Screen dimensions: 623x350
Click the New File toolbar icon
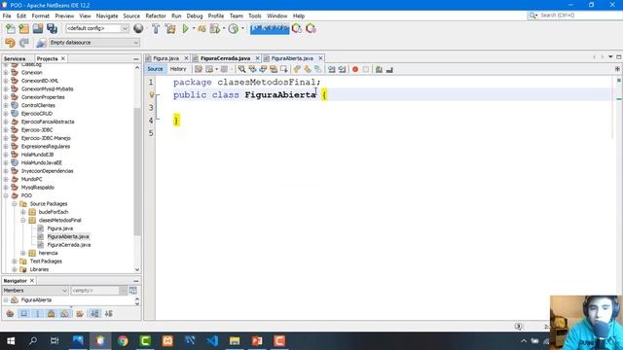click(11, 28)
